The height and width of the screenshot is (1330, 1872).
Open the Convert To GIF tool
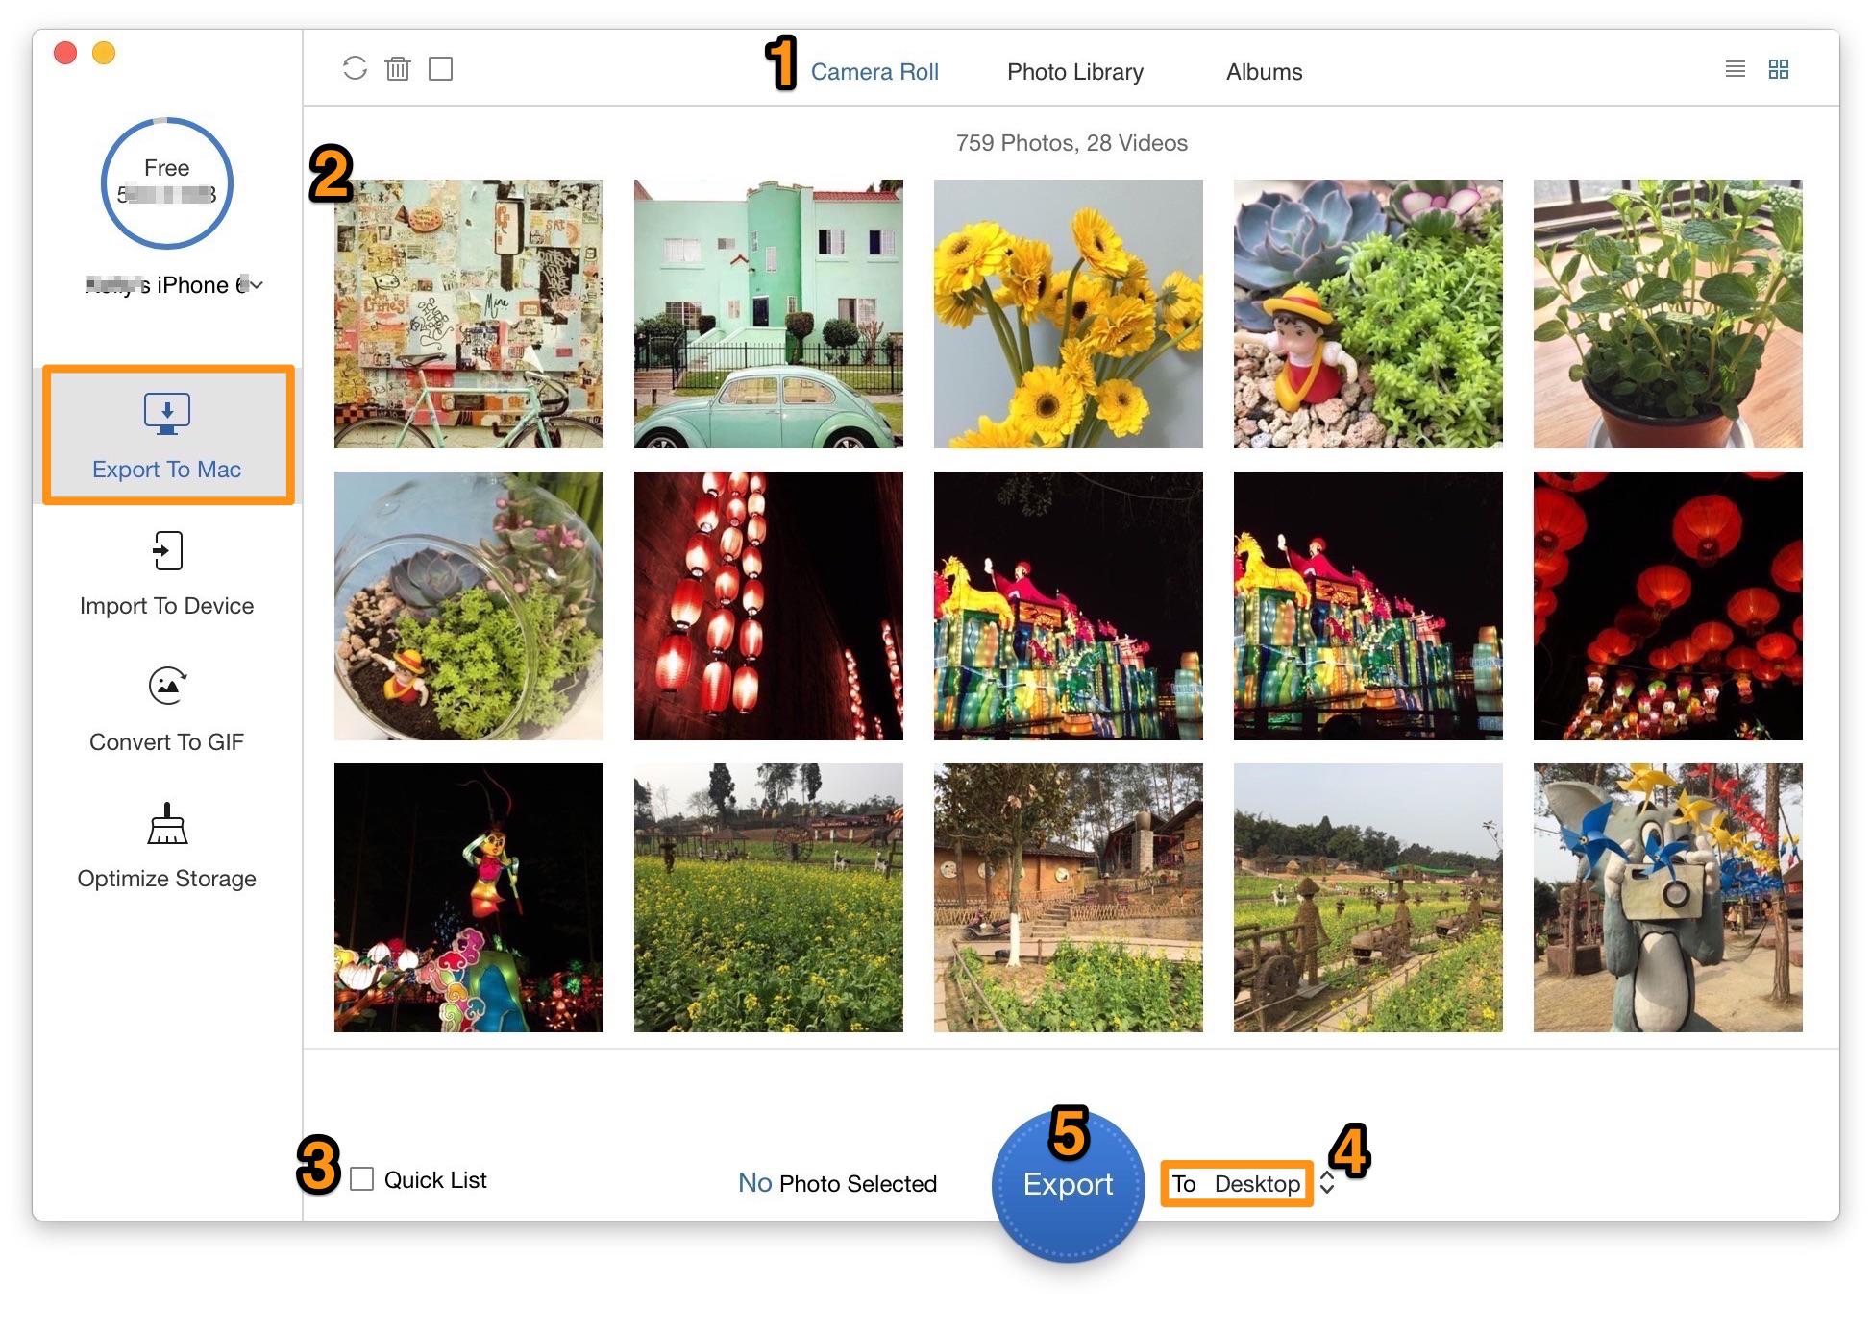click(x=166, y=712)
